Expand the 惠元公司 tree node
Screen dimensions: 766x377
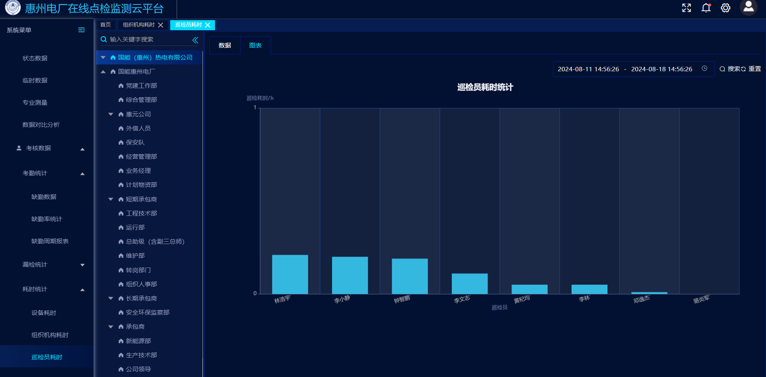click(111, 114)
